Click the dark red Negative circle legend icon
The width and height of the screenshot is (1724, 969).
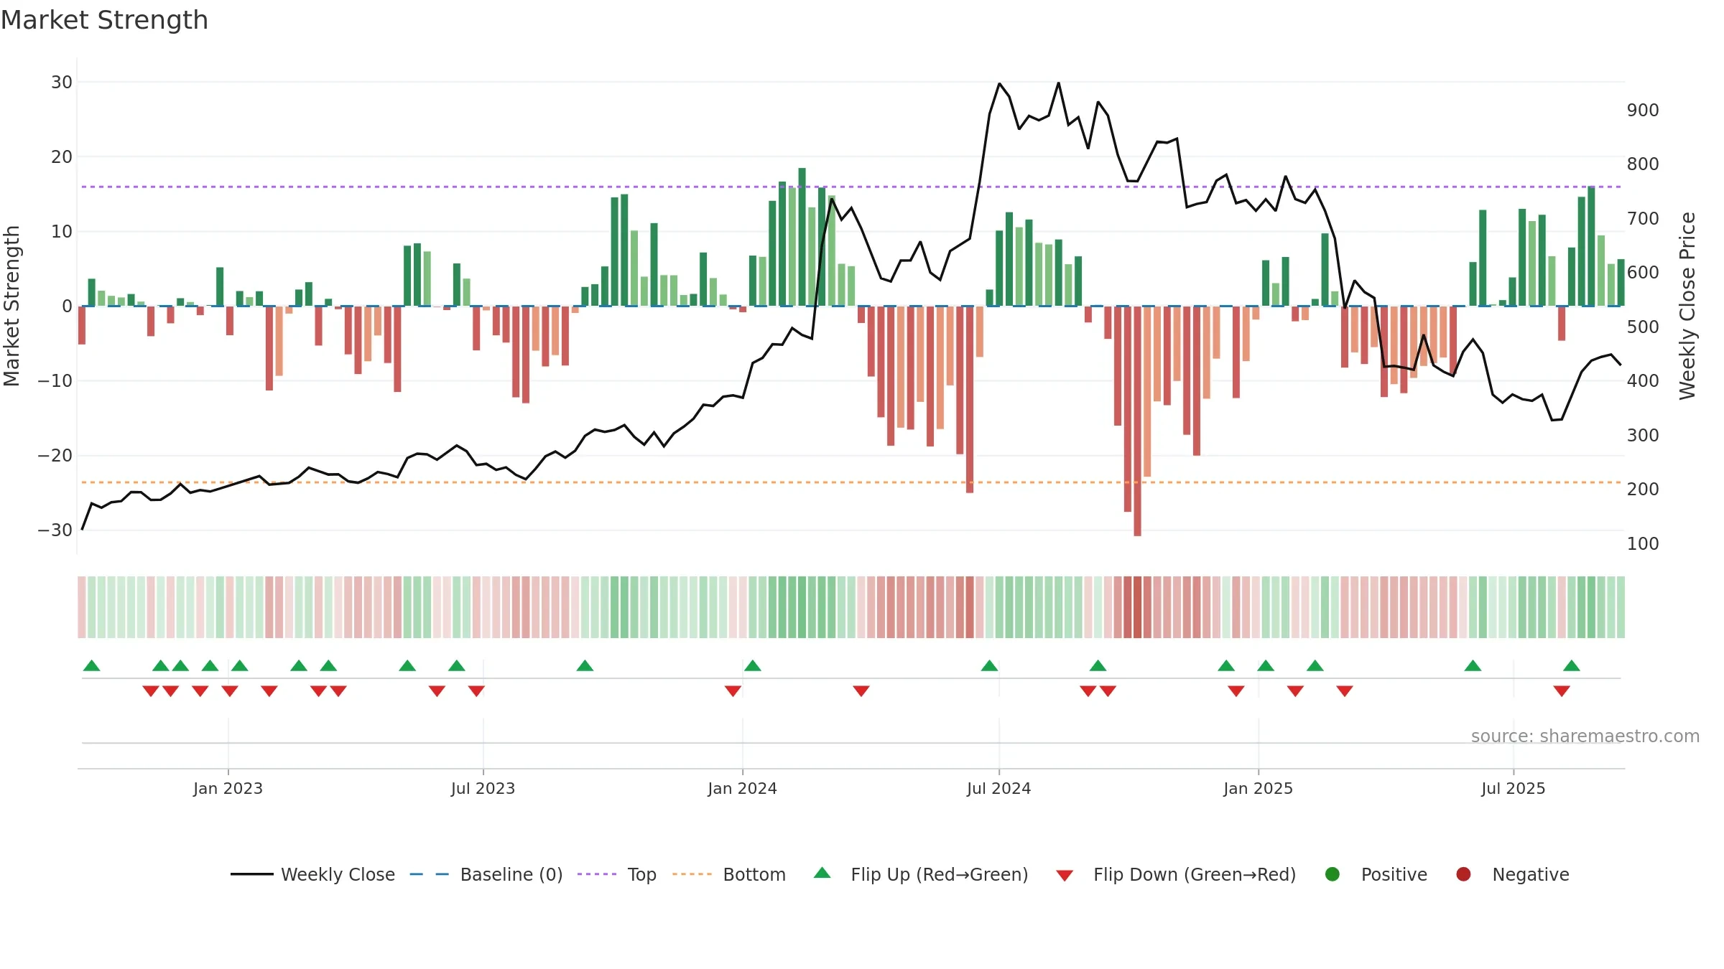pyautogui.click(x=1463, y=874)
